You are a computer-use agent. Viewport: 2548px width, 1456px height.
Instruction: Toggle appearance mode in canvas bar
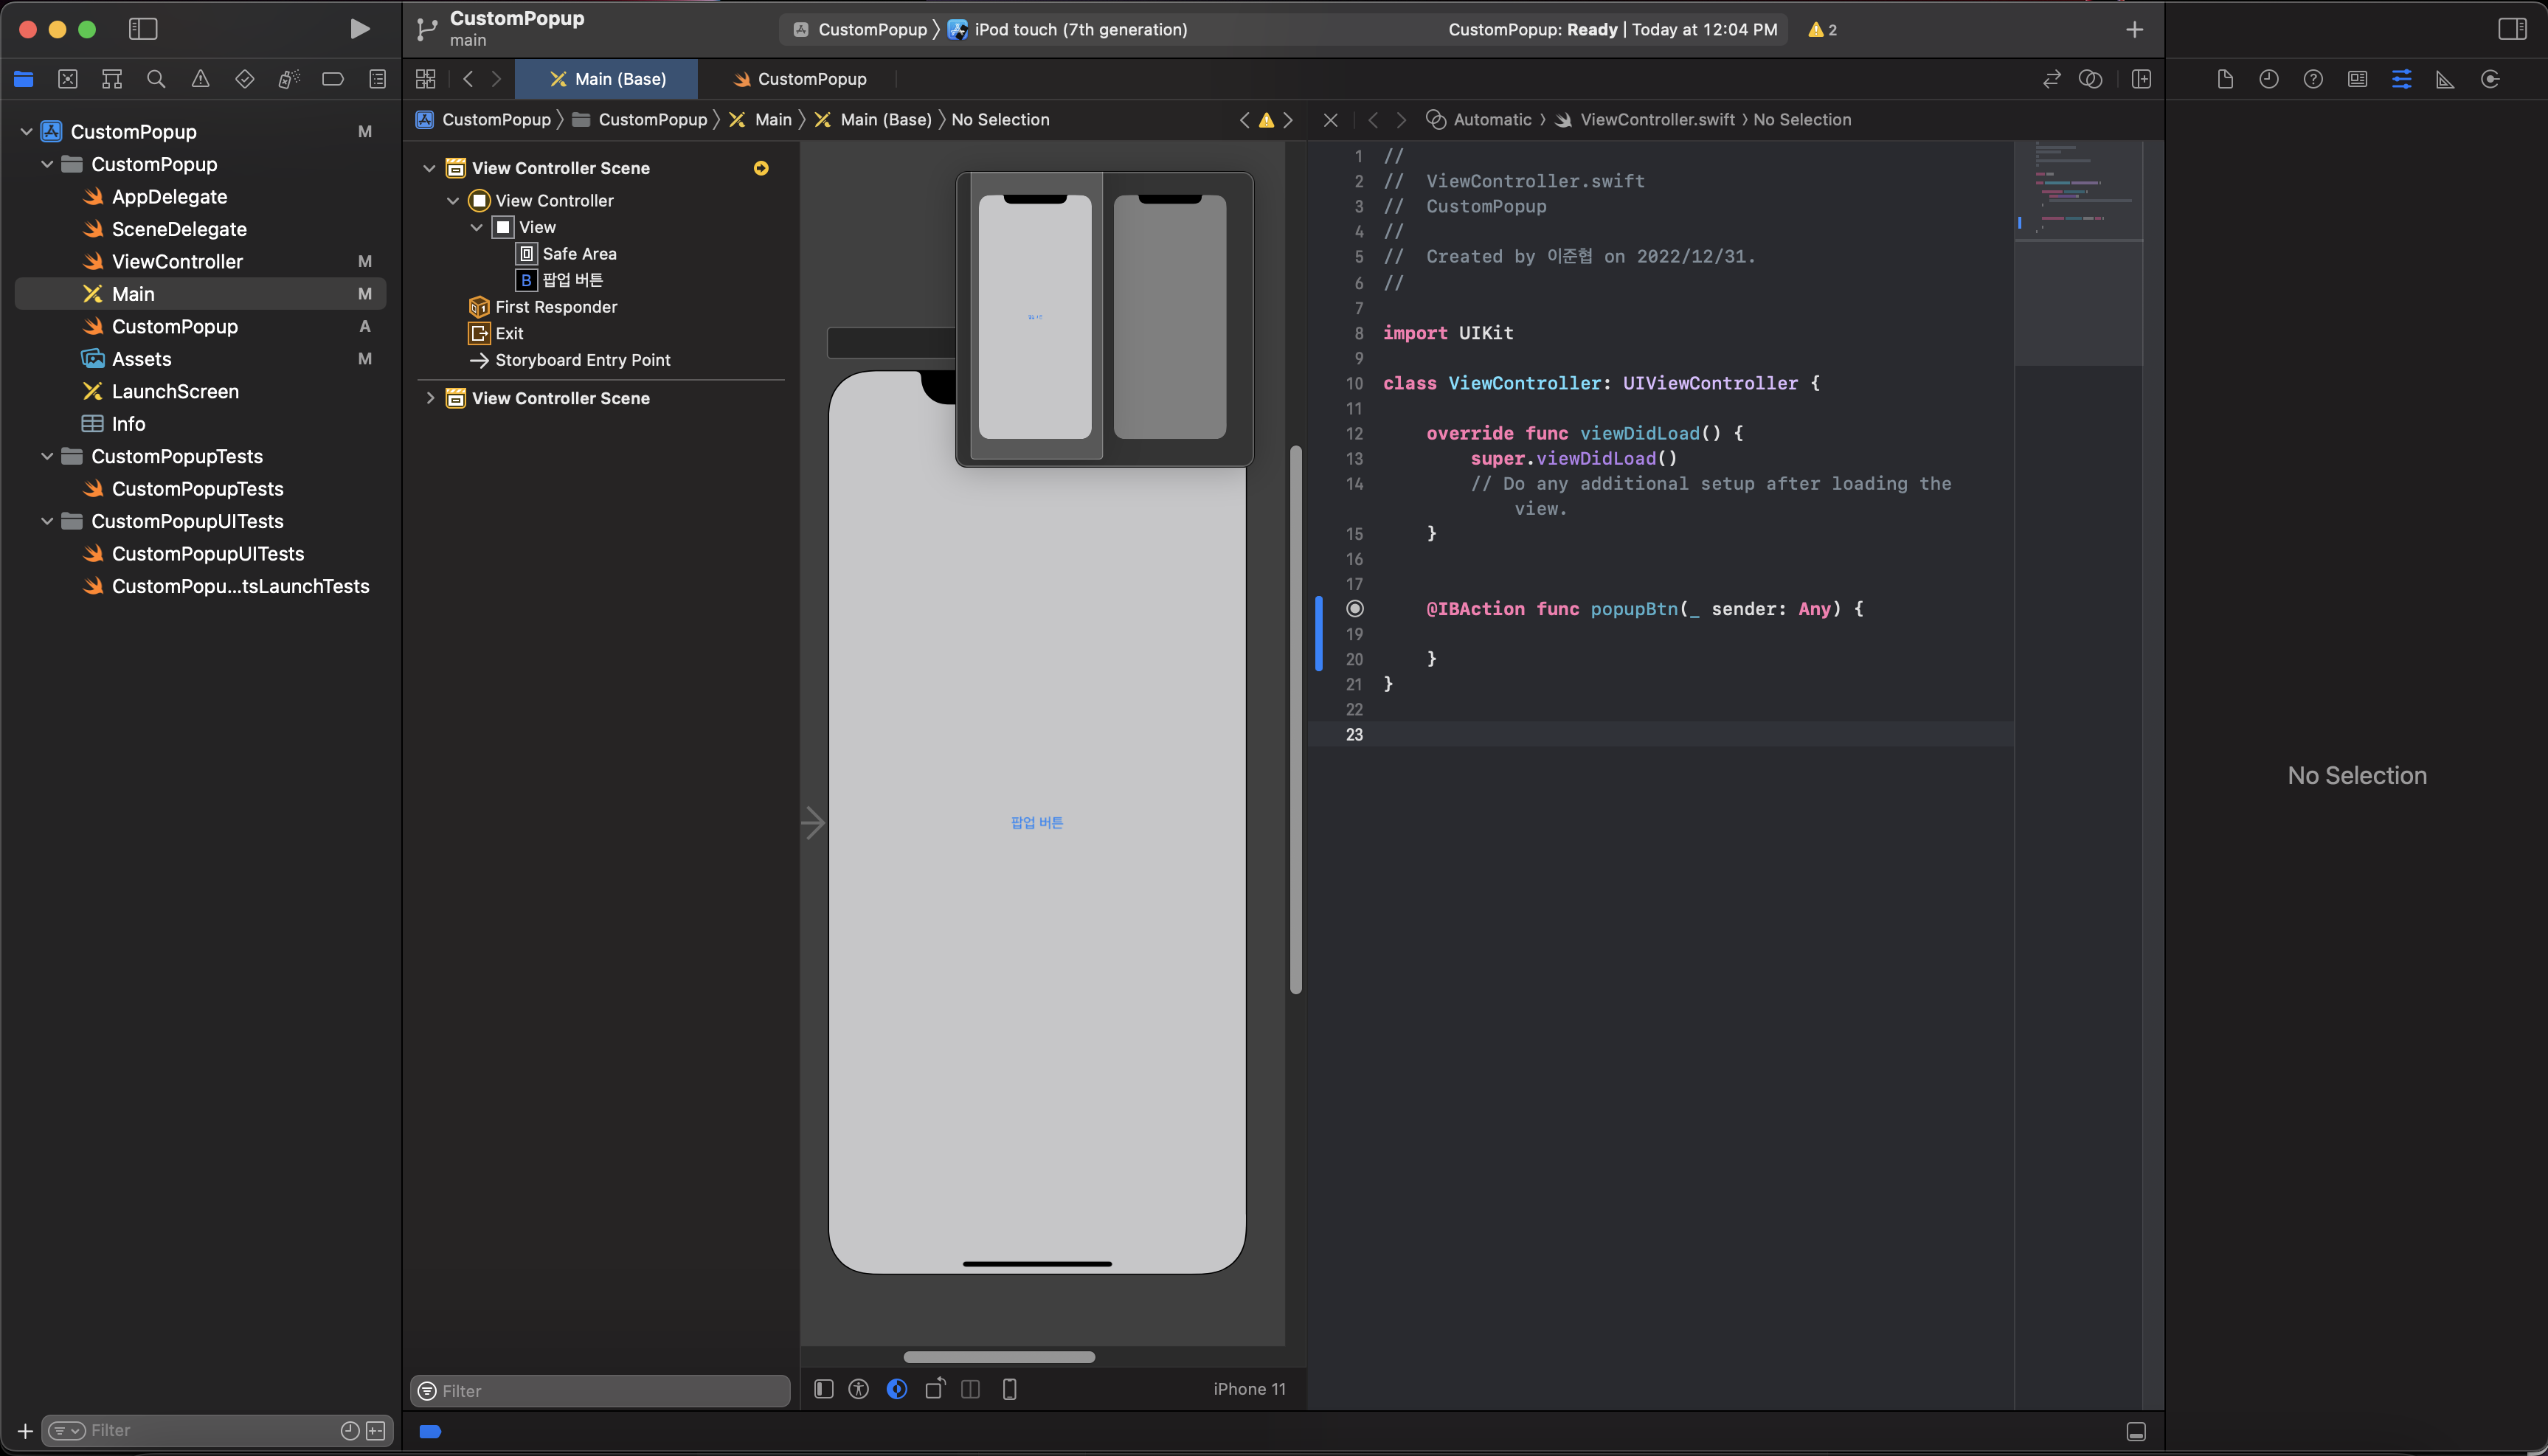(x=897, y=1389)
